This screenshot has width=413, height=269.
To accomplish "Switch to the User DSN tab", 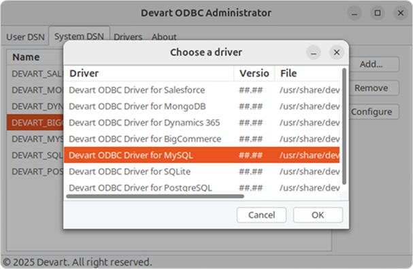I will pyautogui.click(x=25, y=37).
